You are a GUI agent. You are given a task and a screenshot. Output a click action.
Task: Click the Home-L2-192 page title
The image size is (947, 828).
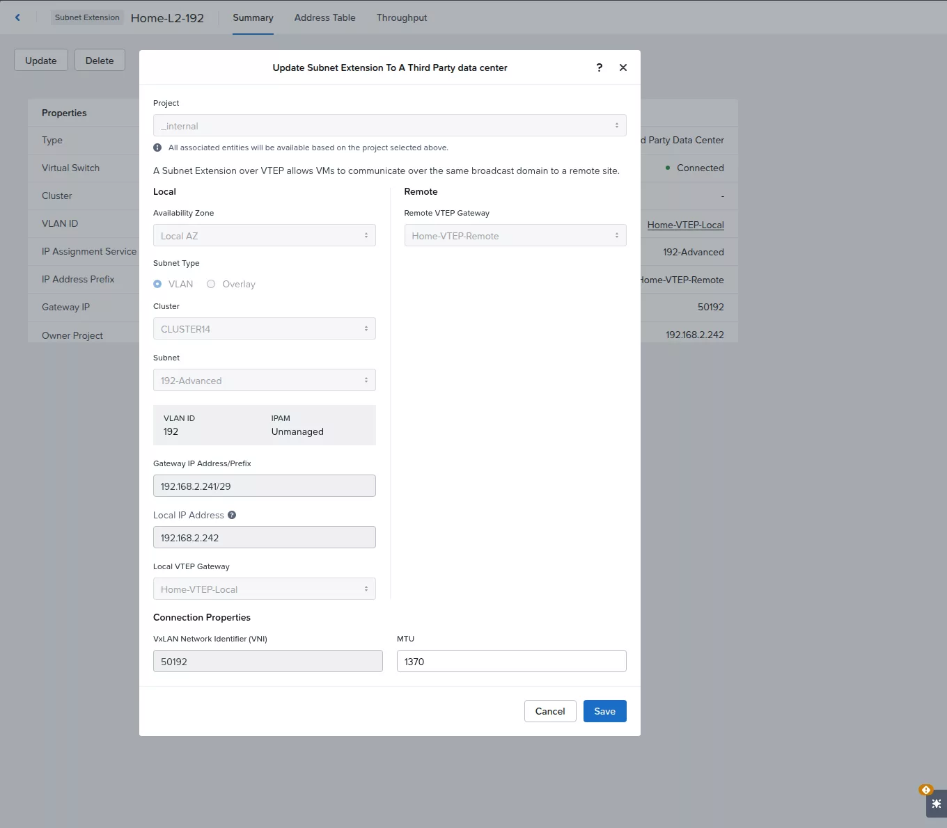tap(167, 18)
